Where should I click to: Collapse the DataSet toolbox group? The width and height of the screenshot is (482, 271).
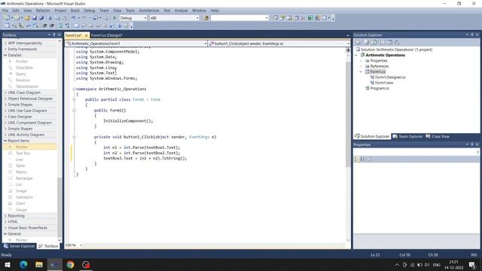[x=5, y=55]
